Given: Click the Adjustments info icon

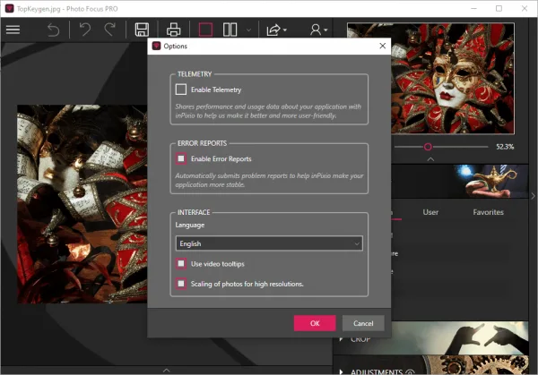Looking at the screenshot, I should point(410,372).
